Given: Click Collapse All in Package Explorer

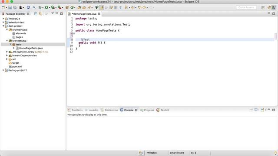Looking at the screenshot, I should click(36, 13).
